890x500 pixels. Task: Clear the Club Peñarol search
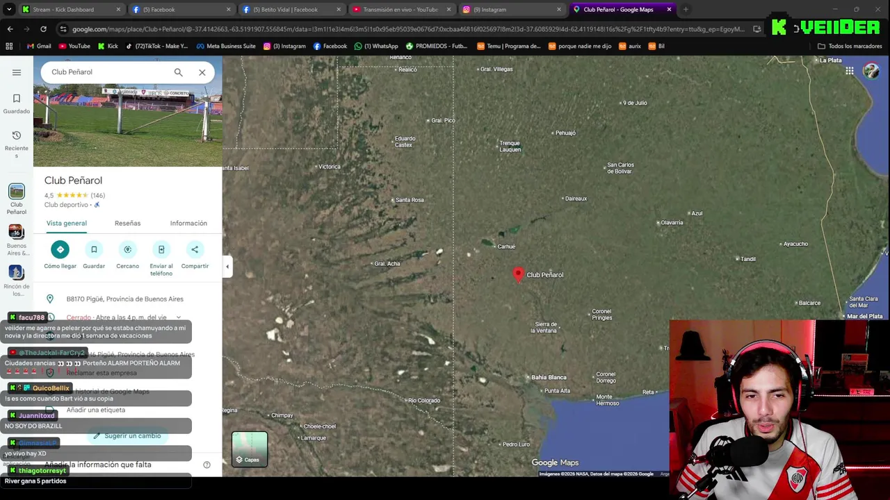tap(202, 72)
